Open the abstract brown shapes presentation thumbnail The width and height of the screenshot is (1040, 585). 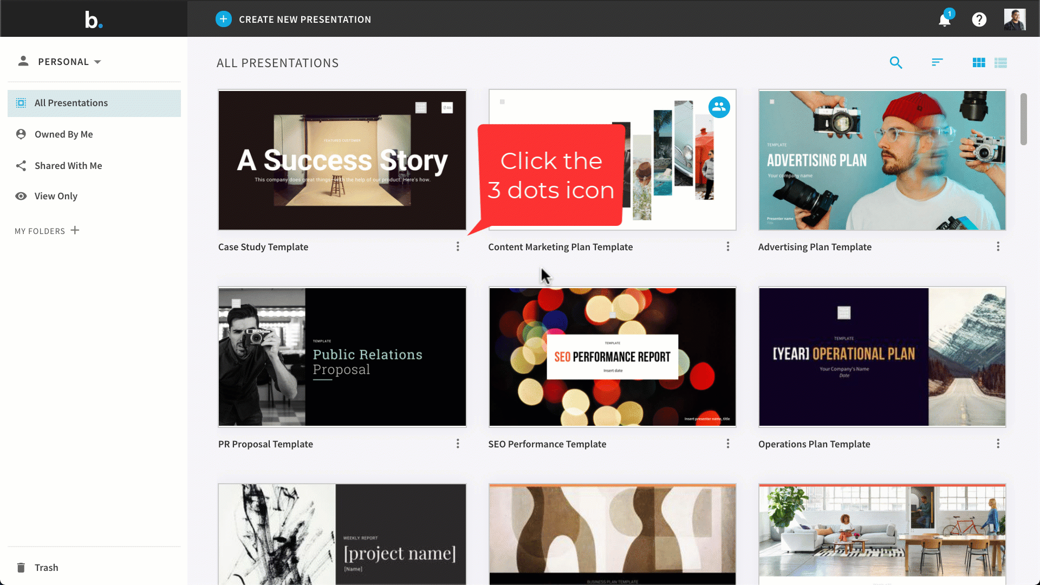[x=613, y=535]
